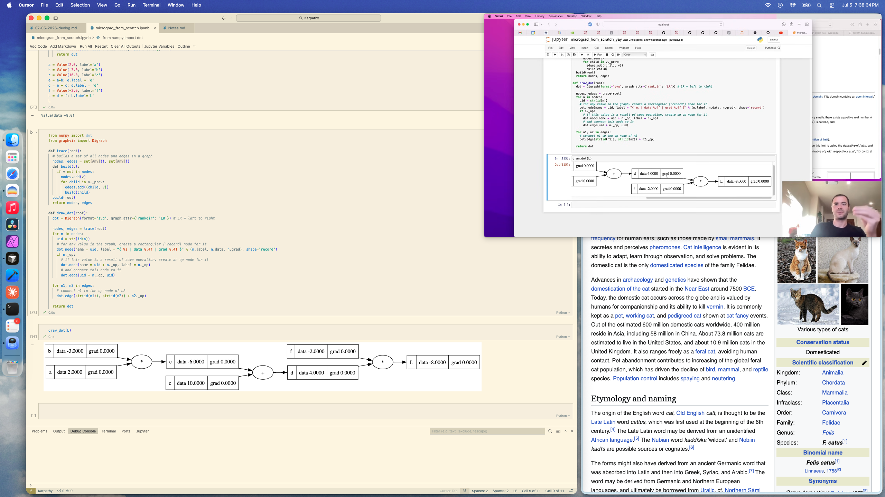The image size is (885, 497).
Task: Open the Terminal app from the Dock
Action: pyautogui.click(x=12, y=309)
